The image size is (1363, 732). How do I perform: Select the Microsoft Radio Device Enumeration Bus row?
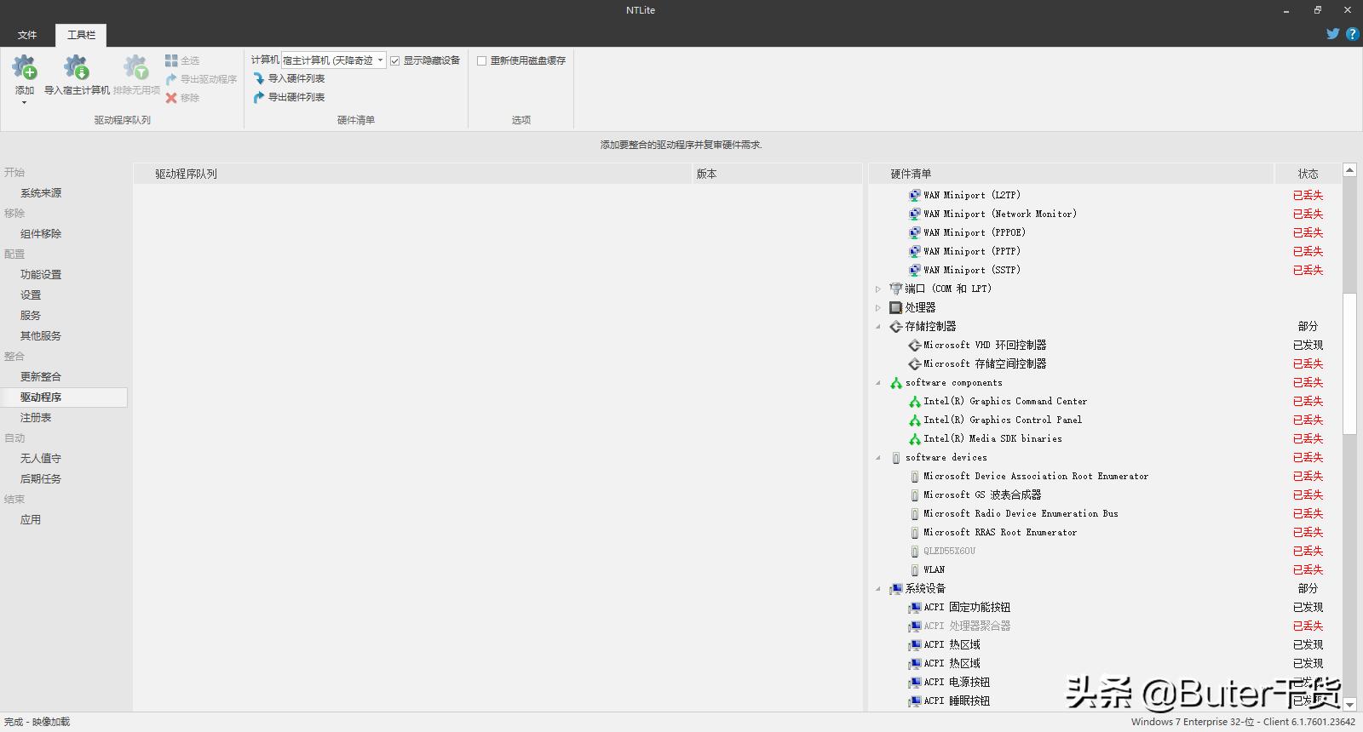[1105, 513]
